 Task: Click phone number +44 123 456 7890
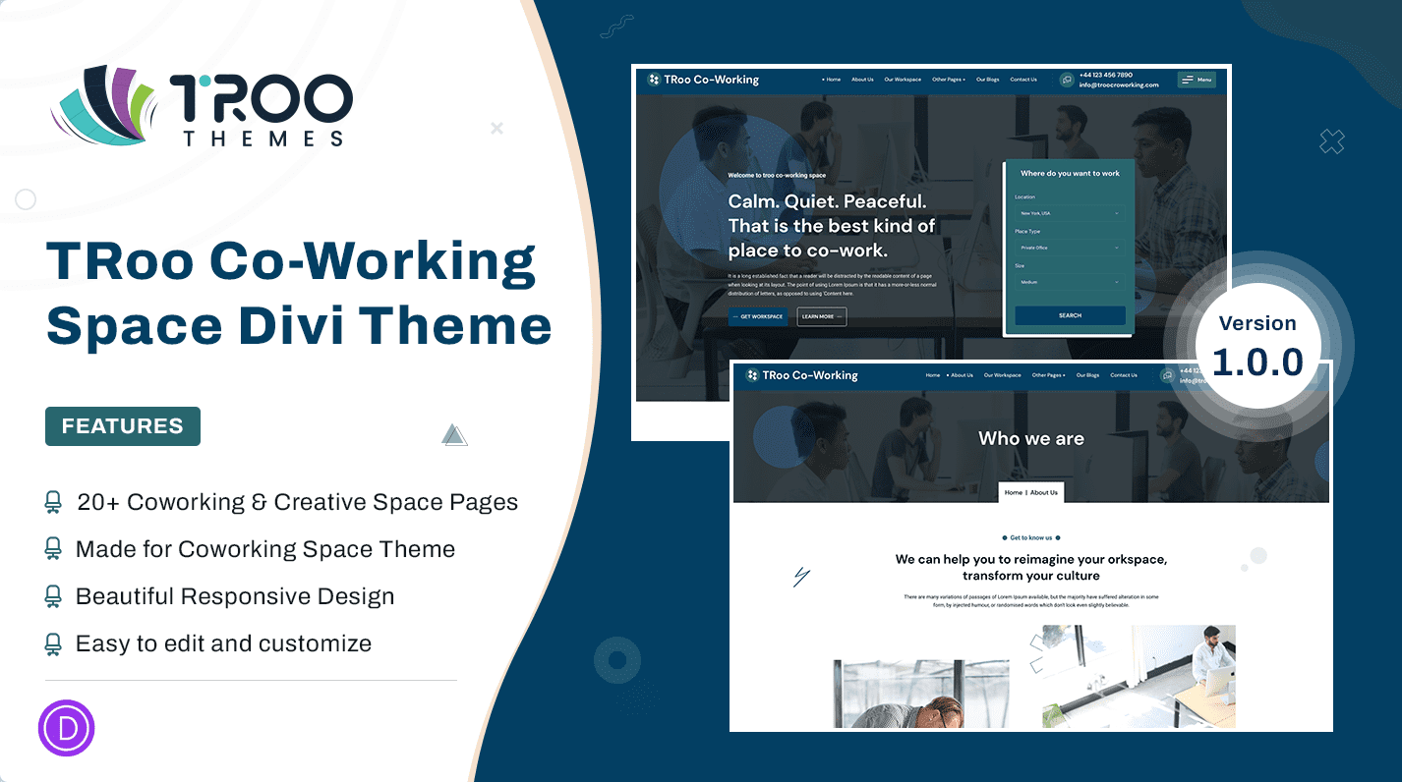(x=1106, y=75)
